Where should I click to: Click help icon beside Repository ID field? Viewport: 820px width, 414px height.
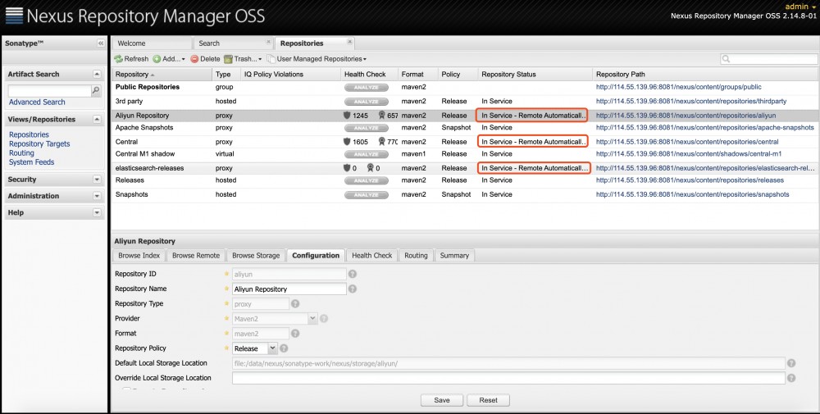353,274
